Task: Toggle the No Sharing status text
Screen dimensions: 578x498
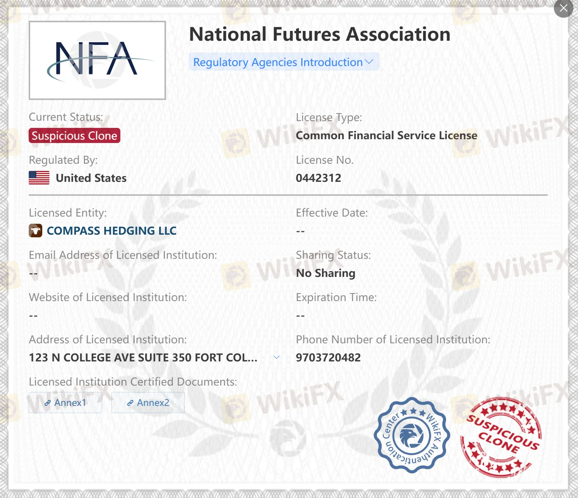Action: pyautogui.click(x=325, y=273)
